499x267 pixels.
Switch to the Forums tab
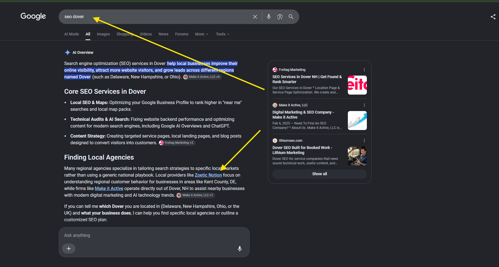pos(182,34)
